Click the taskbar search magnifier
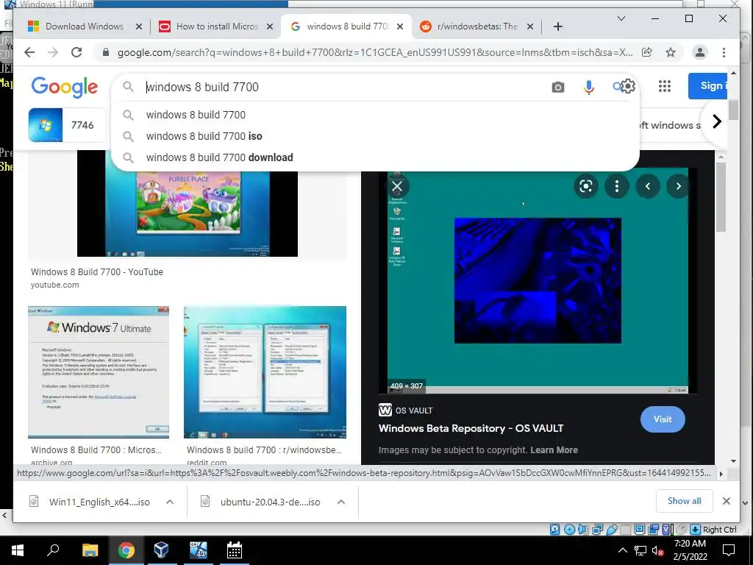753x565 pixels. coord(53,550)
